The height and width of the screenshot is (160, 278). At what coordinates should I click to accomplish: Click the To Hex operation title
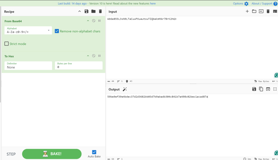(x=9, y=56)
